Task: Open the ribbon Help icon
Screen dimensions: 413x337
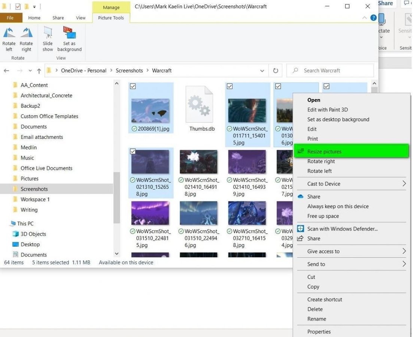Action: point(373,18)
